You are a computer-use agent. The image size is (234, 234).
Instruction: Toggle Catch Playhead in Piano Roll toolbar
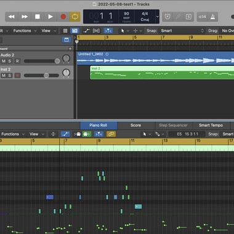coord(99,134)
